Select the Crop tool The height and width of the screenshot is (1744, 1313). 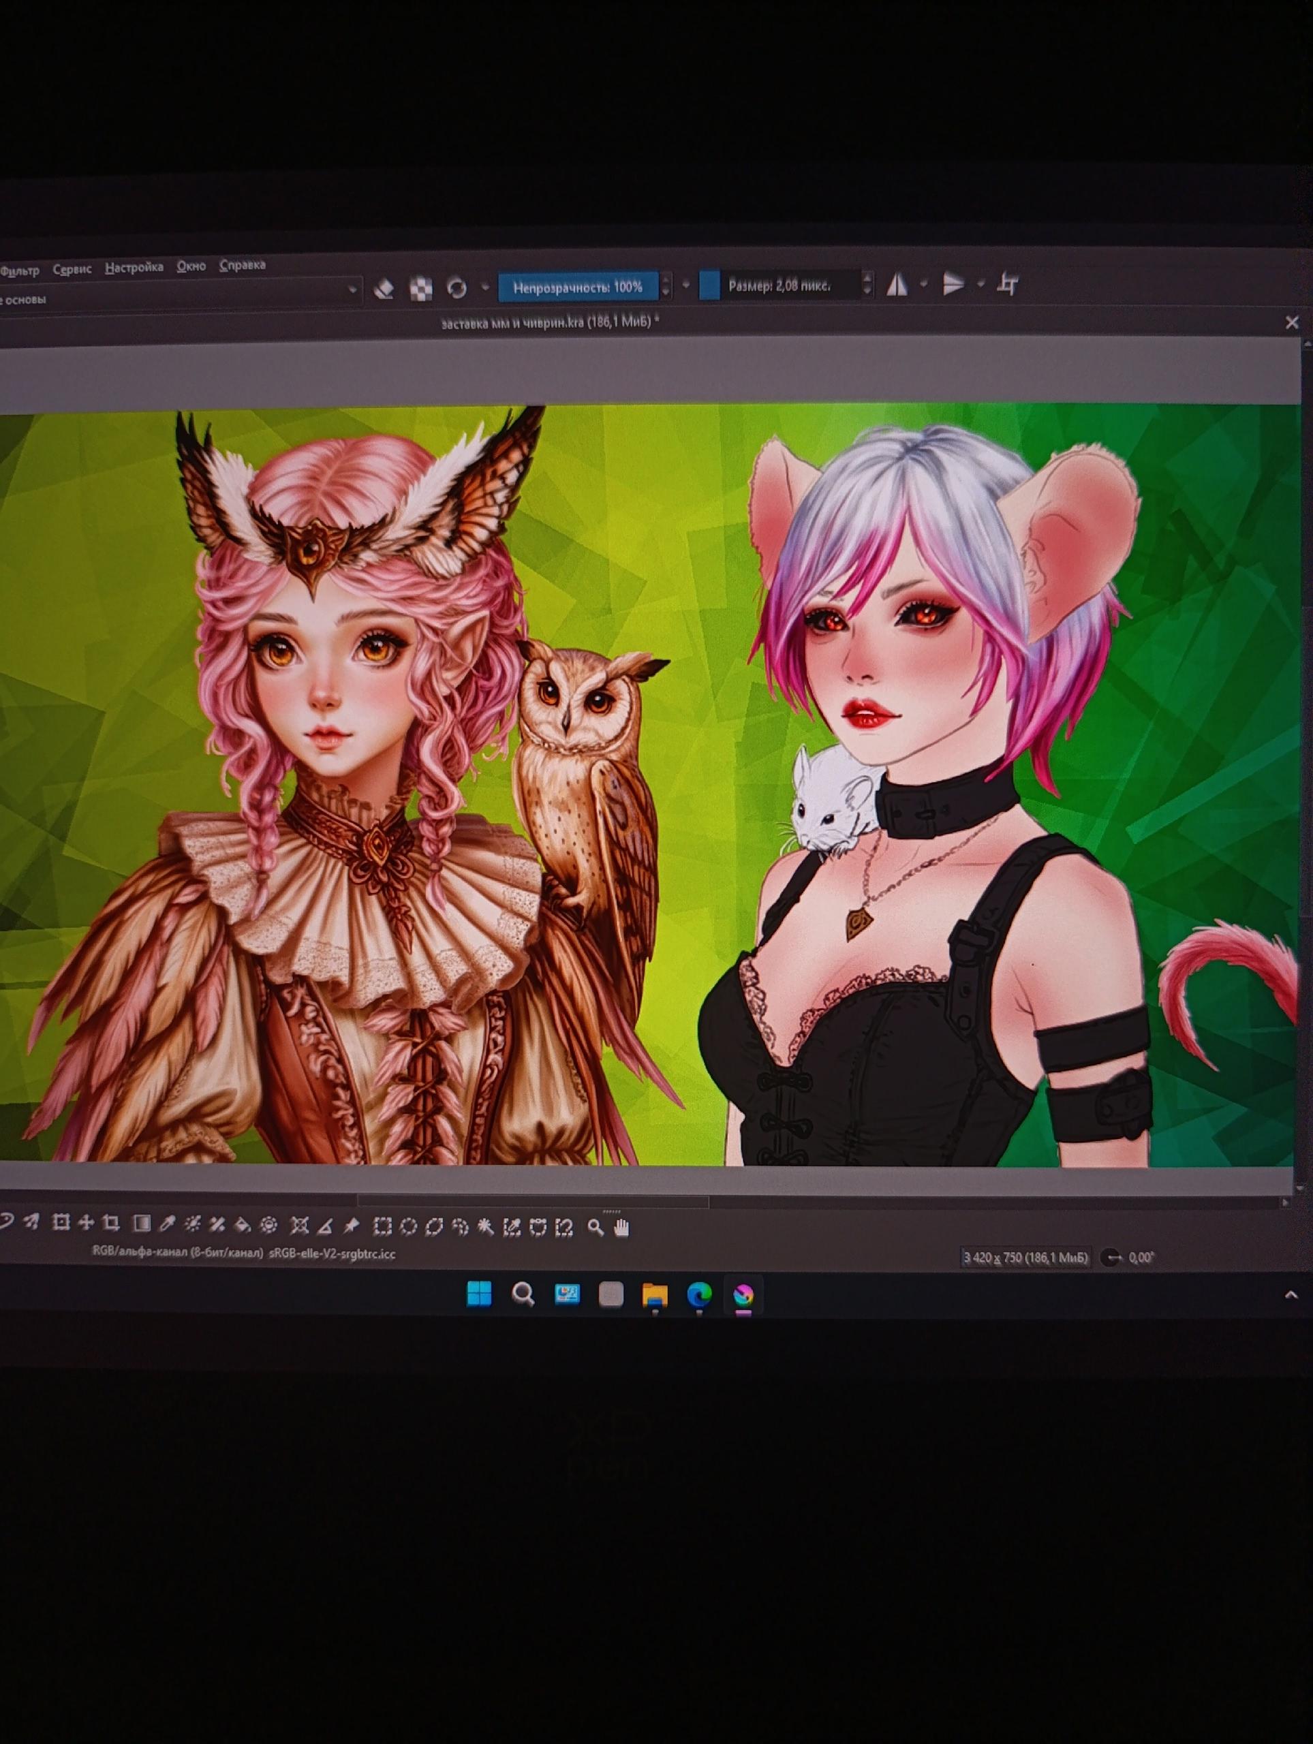click(111, 1223)
